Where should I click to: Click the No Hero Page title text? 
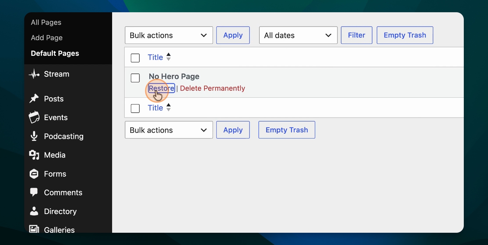click(x=174, y=77)
